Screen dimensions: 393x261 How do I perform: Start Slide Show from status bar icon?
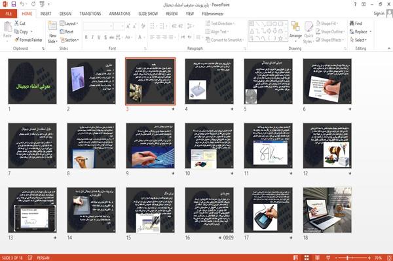pos(328,258)
